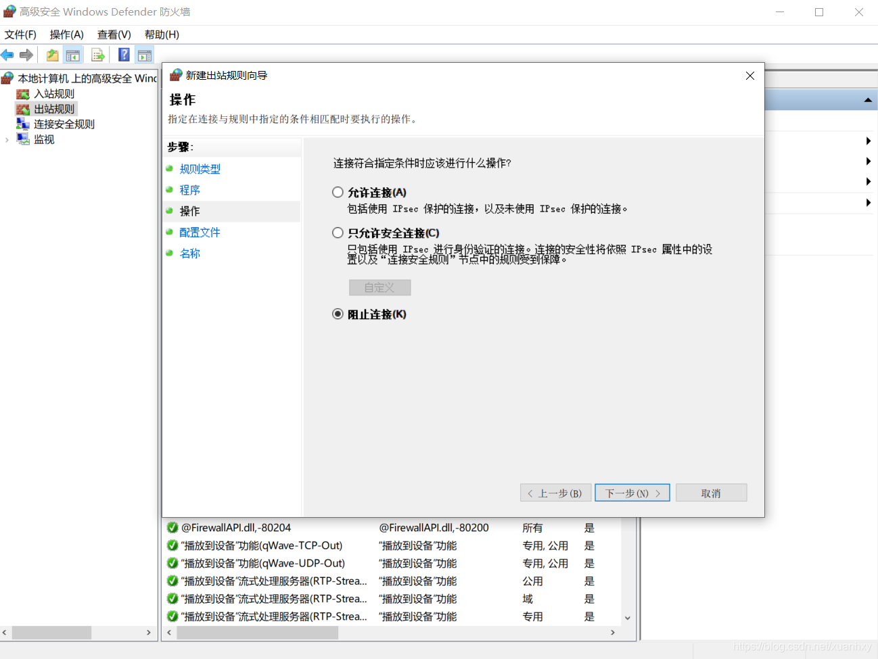
Task: Select the Outbound Rules (出站规则) tree item
Action: 54,109
